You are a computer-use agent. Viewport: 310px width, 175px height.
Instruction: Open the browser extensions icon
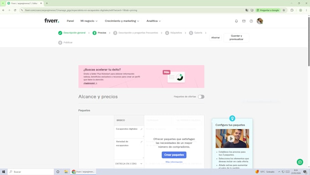click(x=292, y=10)
